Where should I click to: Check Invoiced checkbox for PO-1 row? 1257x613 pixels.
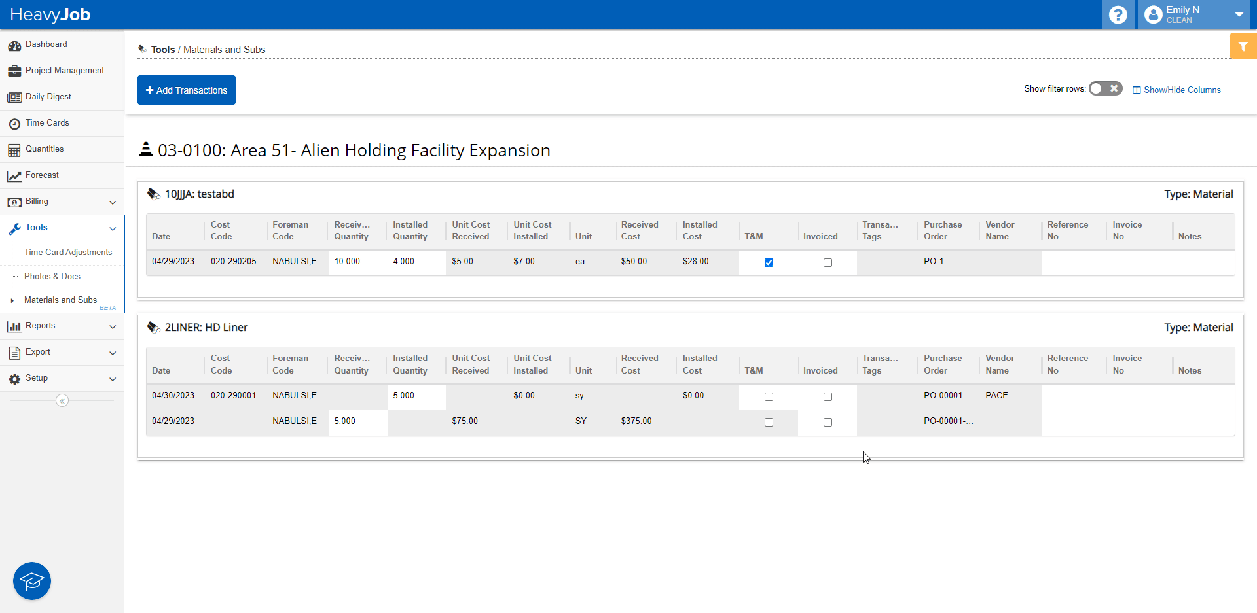(828, 262)
